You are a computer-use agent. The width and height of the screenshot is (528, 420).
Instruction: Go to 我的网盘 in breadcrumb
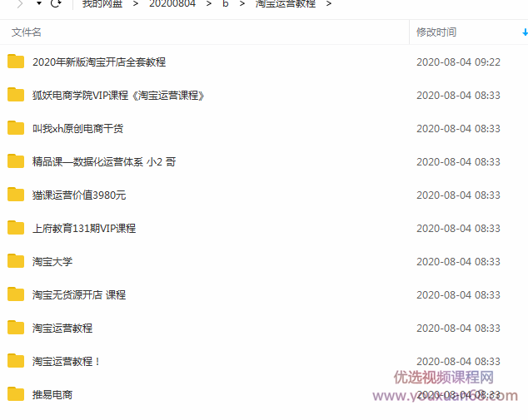(x=102, y=3)
